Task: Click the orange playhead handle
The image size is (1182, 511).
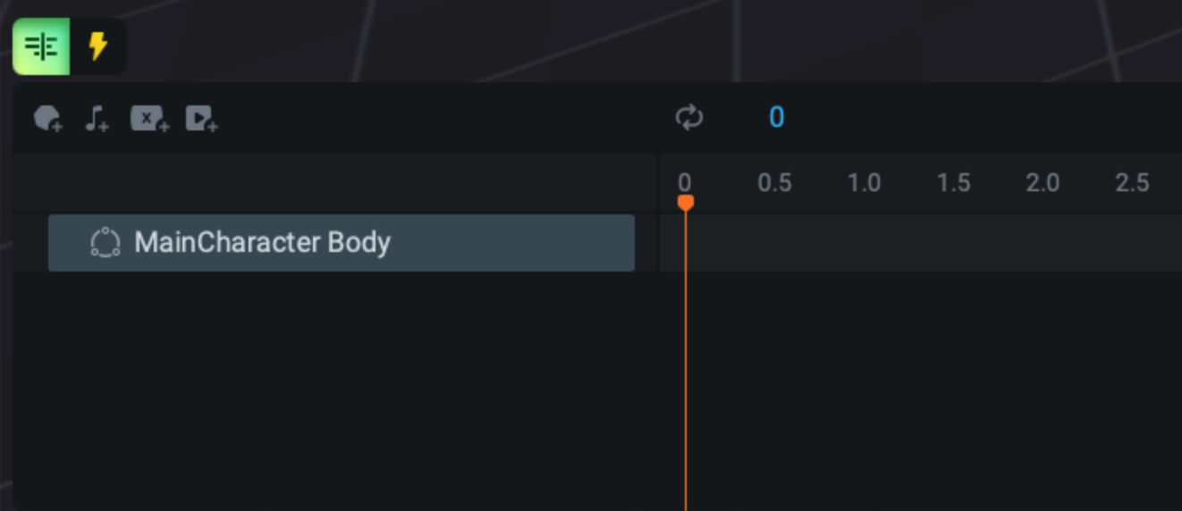Action: (686, 204)
